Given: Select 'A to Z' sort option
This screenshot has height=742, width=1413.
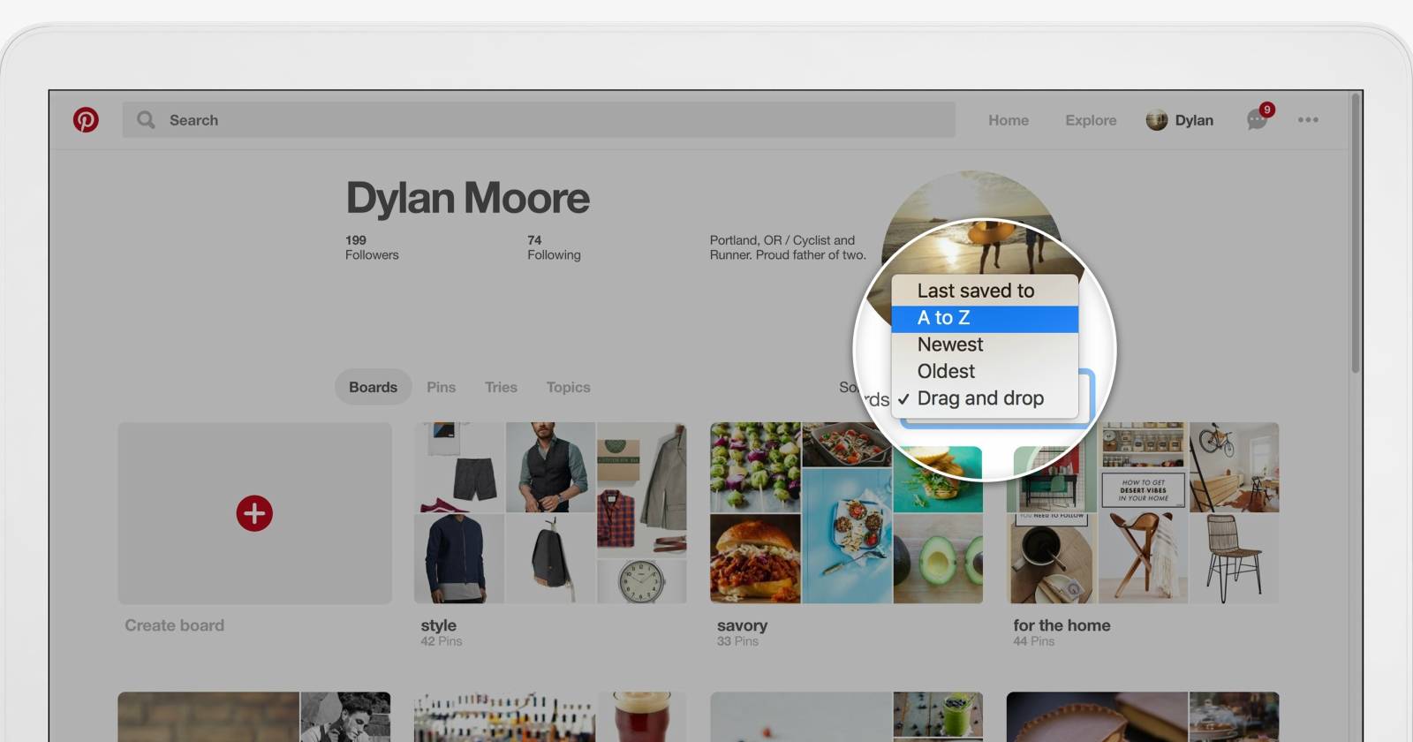Looking at the screenshot, I should [985, 318].
